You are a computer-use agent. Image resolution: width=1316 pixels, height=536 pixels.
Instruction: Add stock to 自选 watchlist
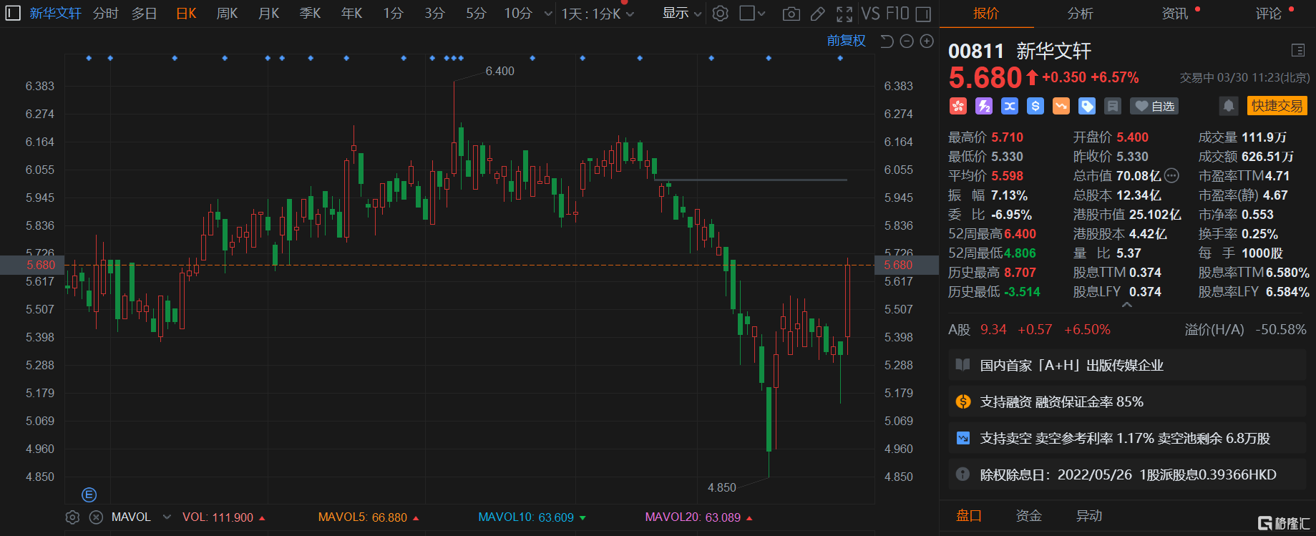pos(1154,106)
